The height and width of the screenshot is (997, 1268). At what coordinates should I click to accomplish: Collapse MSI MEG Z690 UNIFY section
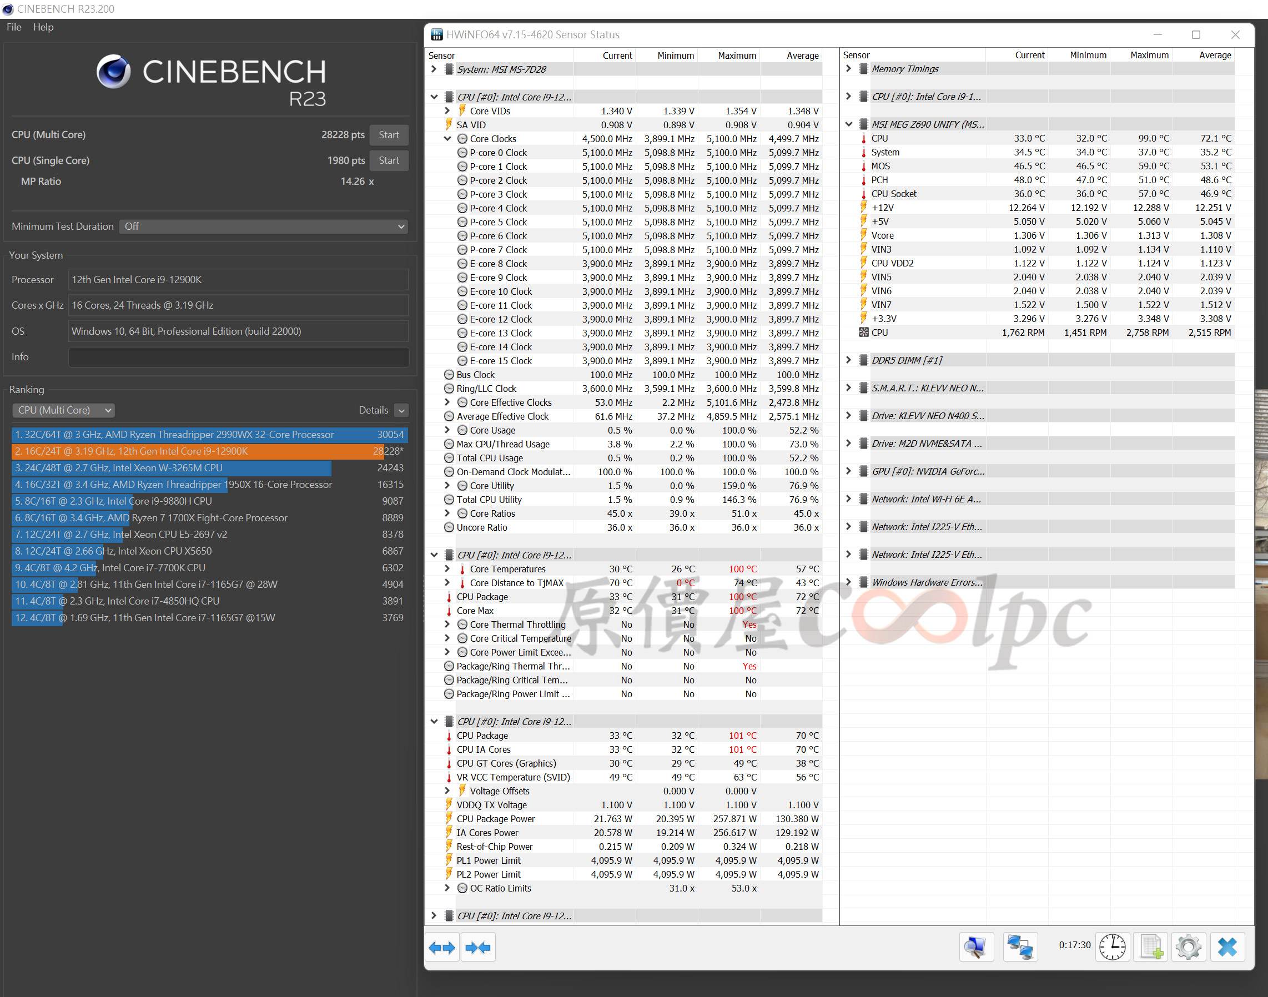click(x=849, y=124)
